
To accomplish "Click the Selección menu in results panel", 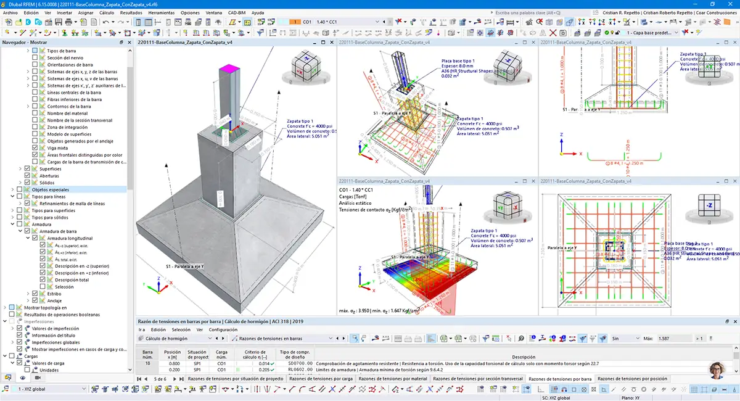I will point(181,329).
